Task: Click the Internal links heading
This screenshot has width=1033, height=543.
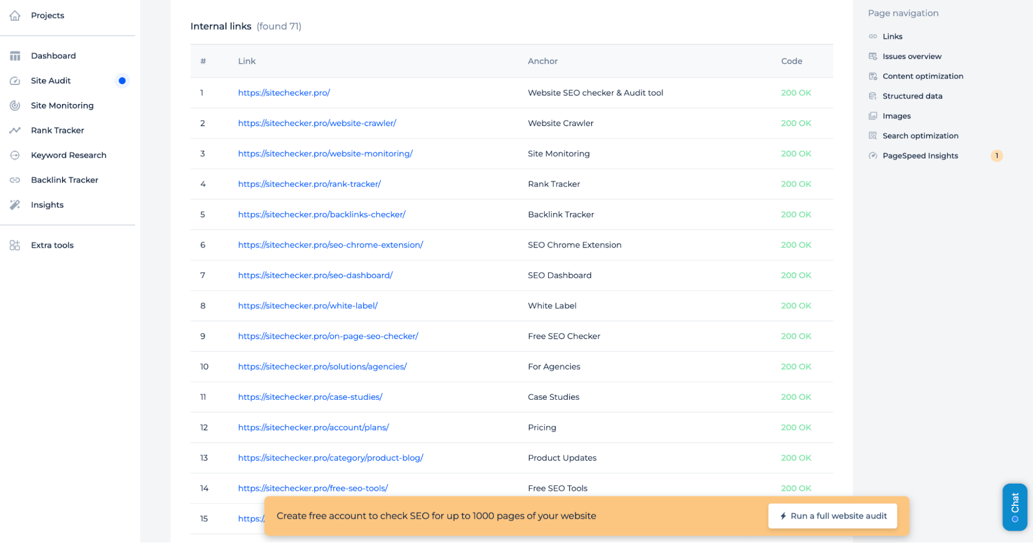Action: coord(221,26)
